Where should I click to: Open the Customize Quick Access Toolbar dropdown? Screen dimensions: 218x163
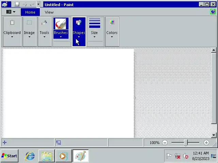(x=38, y=4)
